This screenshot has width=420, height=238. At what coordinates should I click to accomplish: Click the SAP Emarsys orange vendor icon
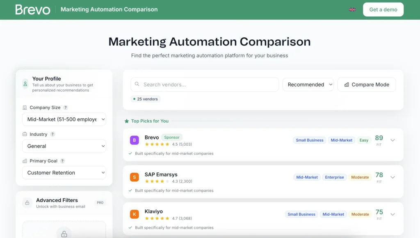coord(134,177)
